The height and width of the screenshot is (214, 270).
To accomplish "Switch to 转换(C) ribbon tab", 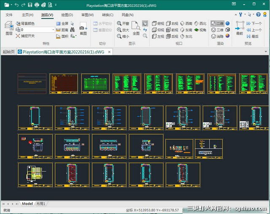I will pyautogui.click(x=108, y=15).
